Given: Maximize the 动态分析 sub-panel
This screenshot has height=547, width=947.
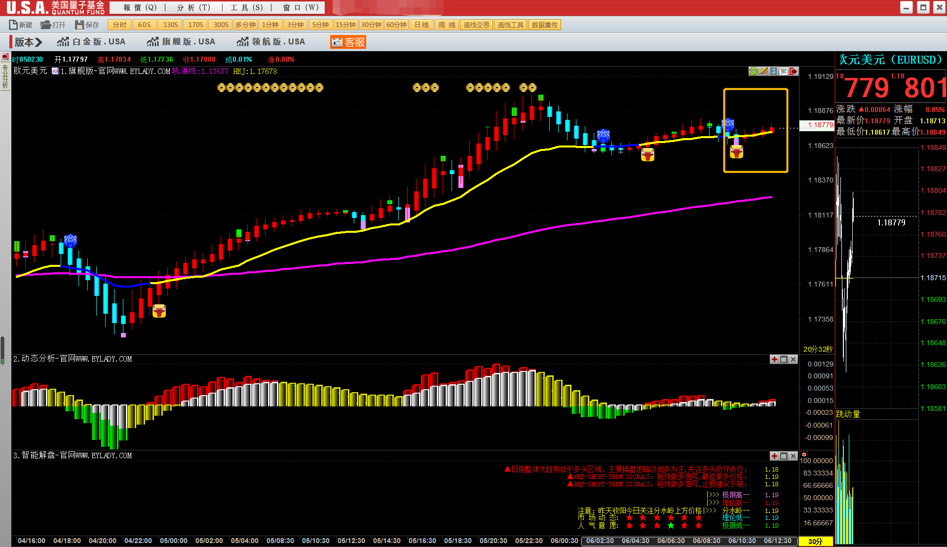Looking at the screenshot, I should (x=784, y=360).
